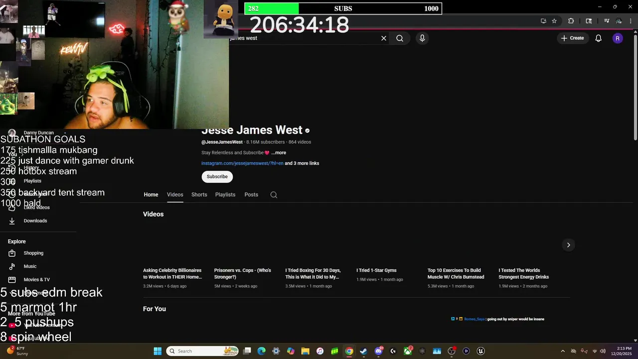Click the Shopping bag icon in sidebar
The width and height of the screenshot is (638, 359).
pos(12,253)
